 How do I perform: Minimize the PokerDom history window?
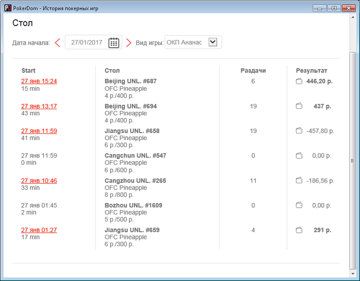click(x=319, y=8)
